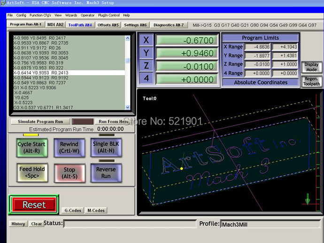
Task: Click X Range maximum +4.1043 field
Action: click(285, 47)
